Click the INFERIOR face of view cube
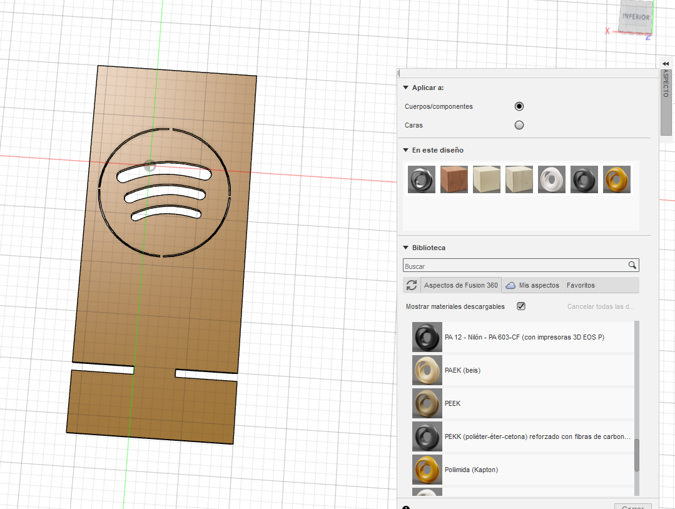 [x=636, y=17]
